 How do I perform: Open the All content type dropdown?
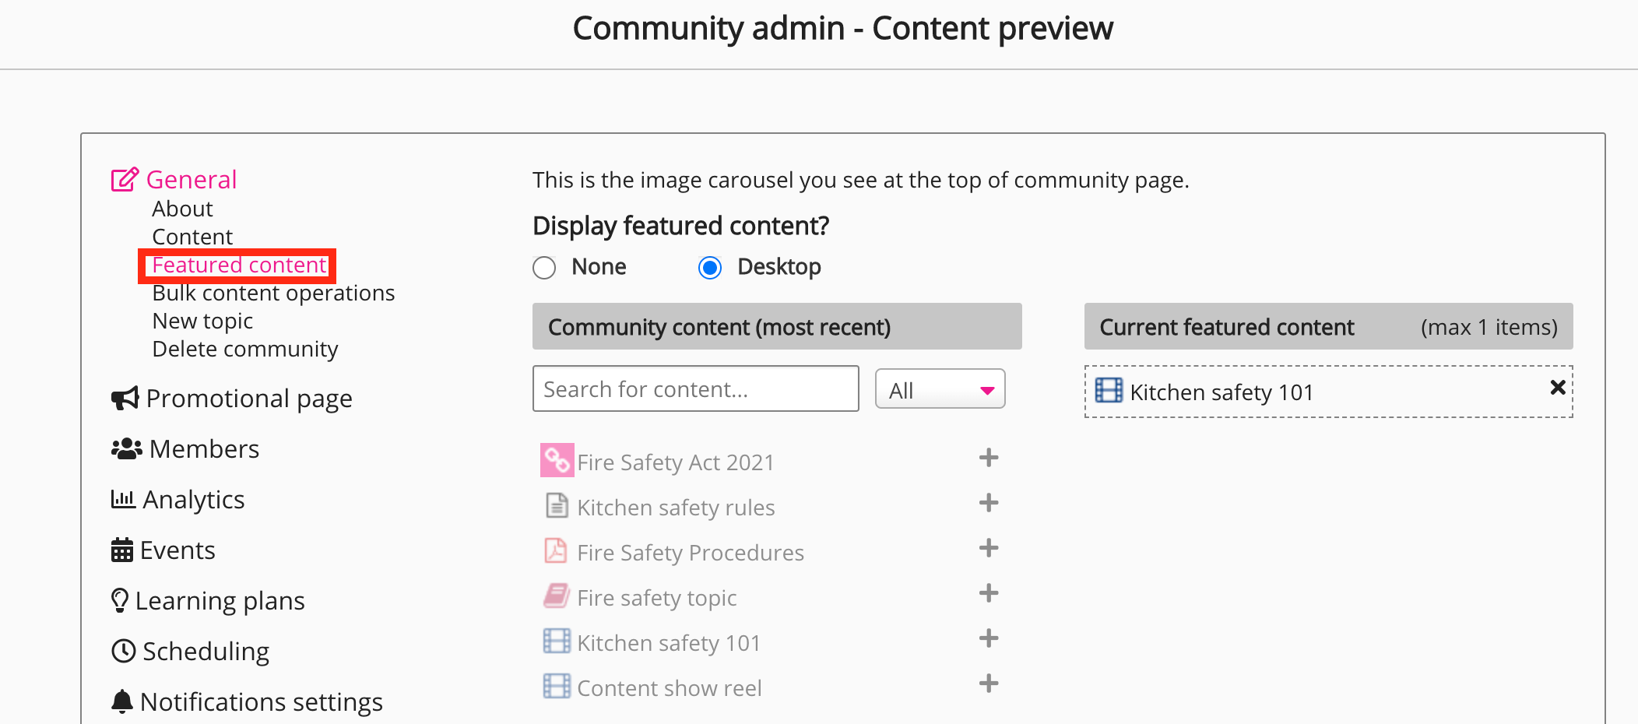(x=940, y=389)
